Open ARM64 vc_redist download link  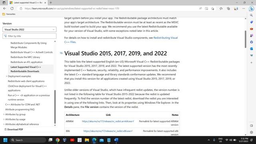point(108,121)
